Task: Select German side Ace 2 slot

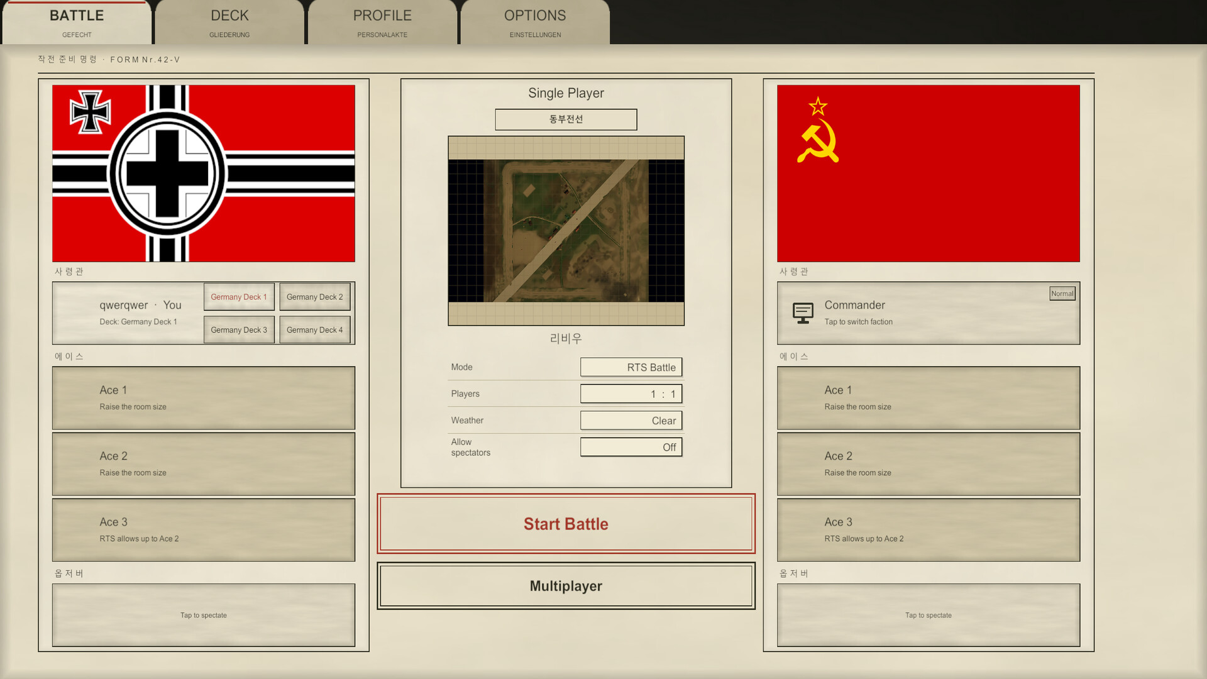Action: (x=204, y=464)
